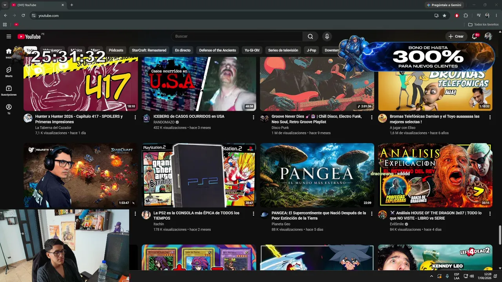
Task: Go back to the previous page
Action: tap(5, 16)
